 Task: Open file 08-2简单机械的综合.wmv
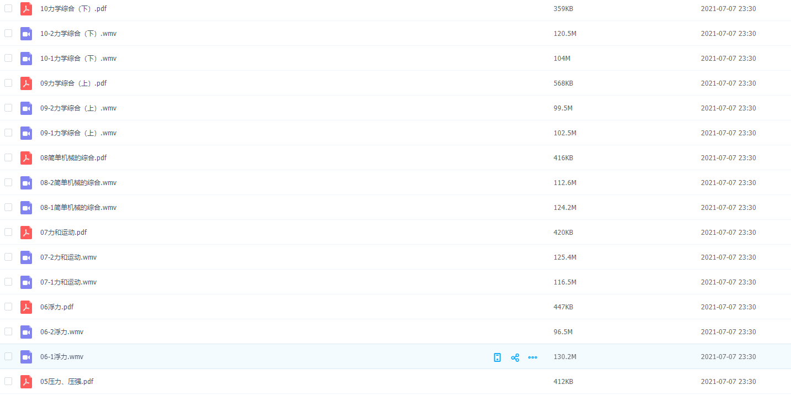[x=78, y=183]
